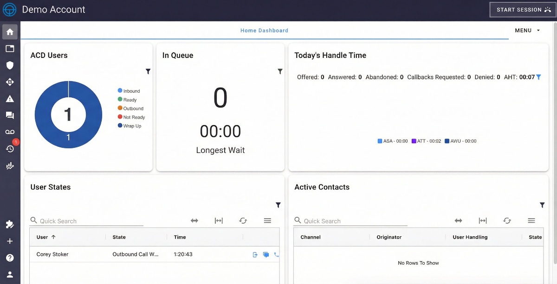Toggle the filter on the ACD Users panel
Image resolution: width=557 pixels, height=284 pixels.
pos(148,71)
